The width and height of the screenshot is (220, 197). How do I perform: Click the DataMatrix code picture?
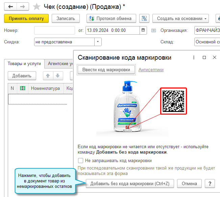coord(174,101)
